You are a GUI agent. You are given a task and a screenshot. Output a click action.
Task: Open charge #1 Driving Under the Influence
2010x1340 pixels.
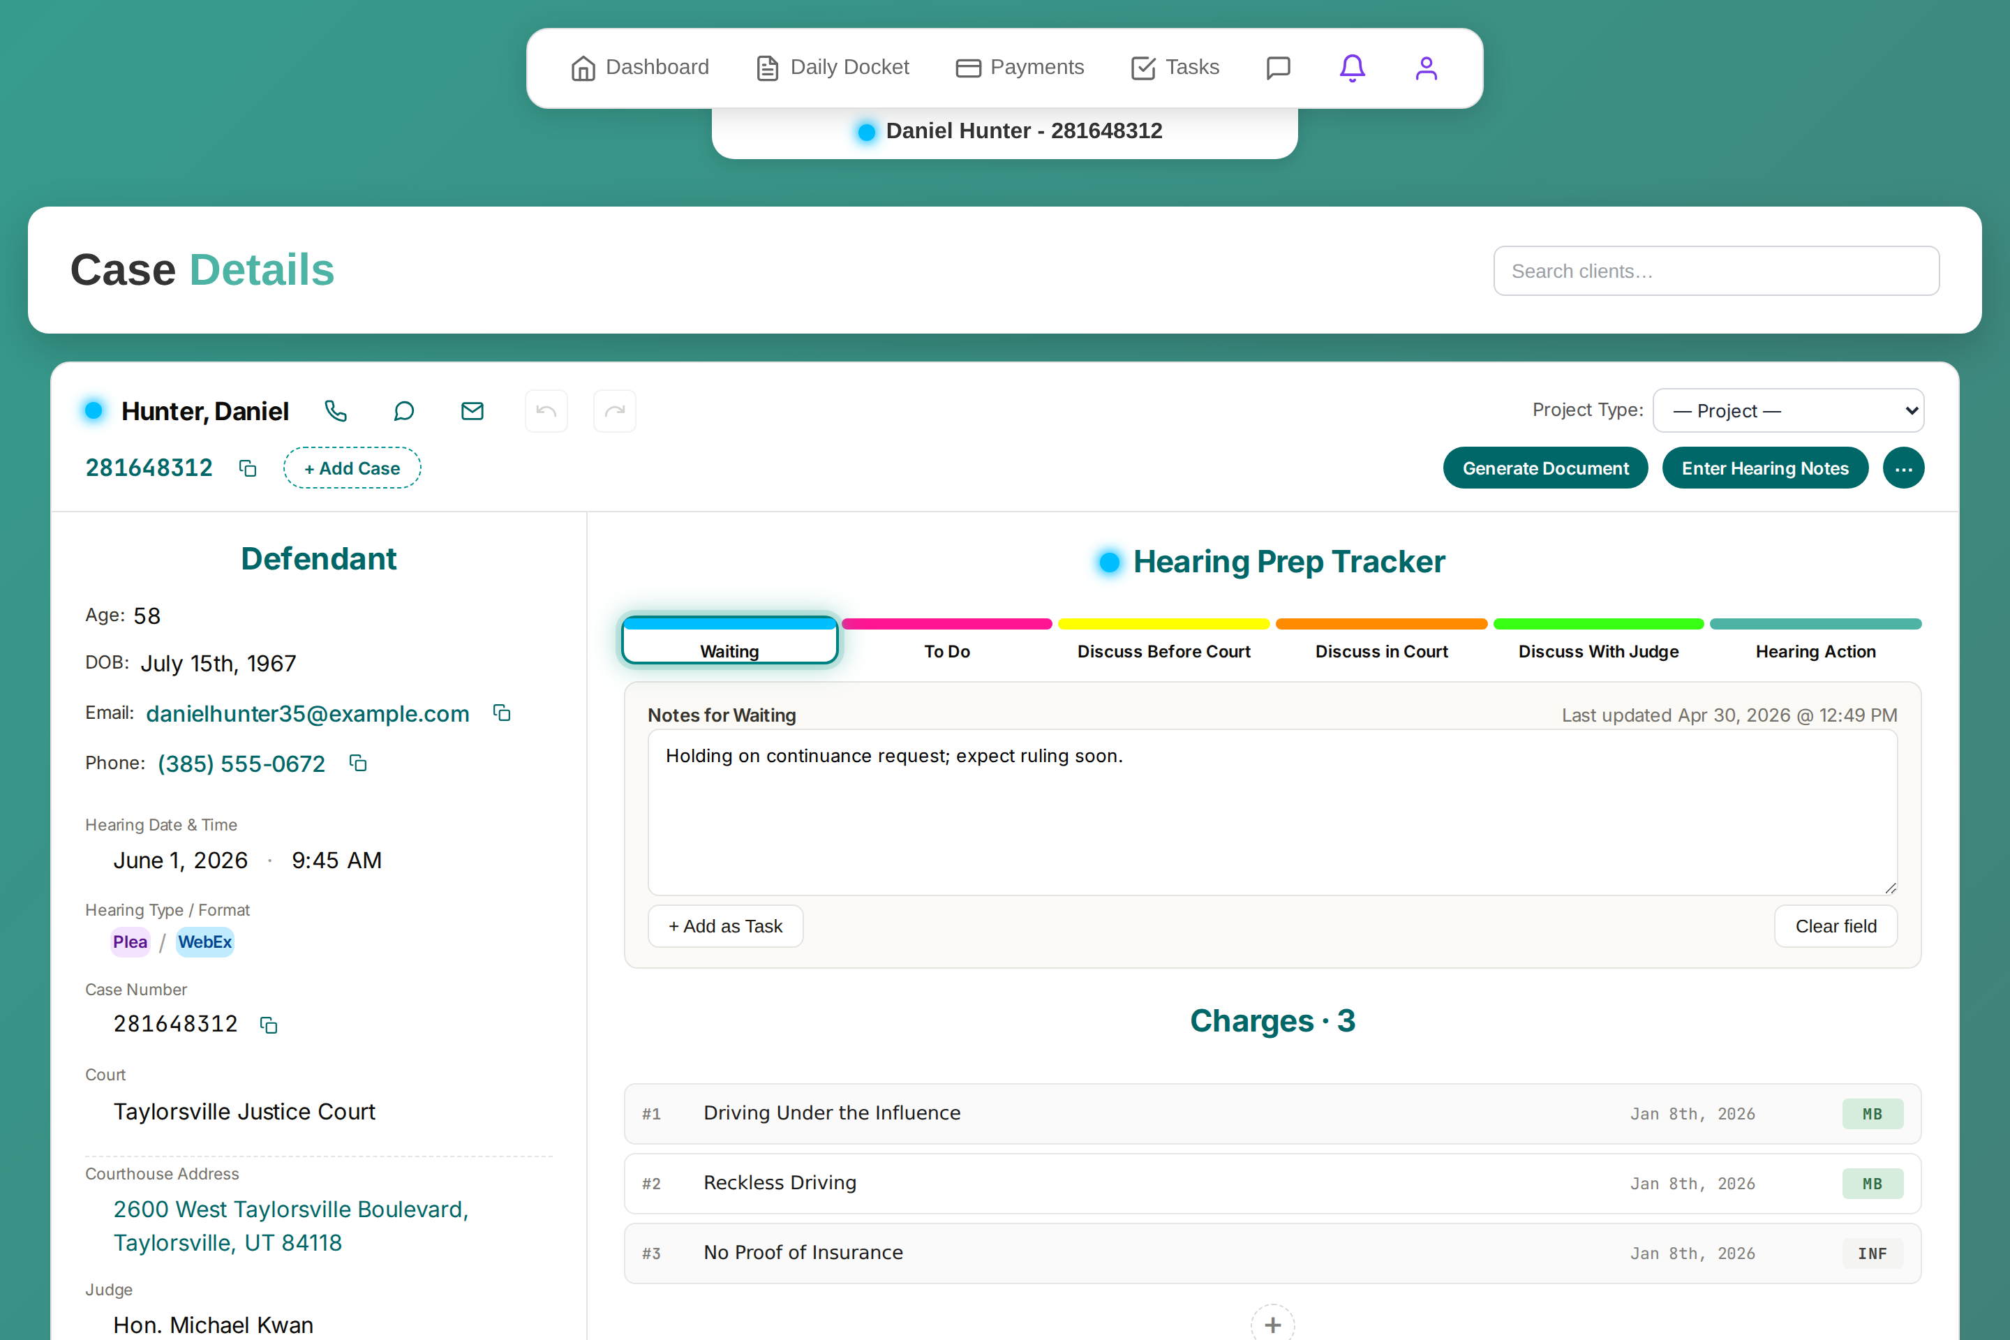1272,1114
